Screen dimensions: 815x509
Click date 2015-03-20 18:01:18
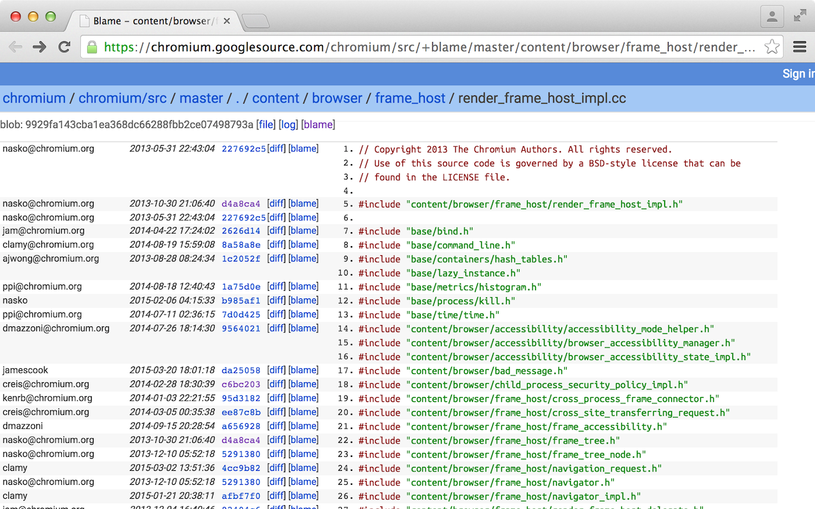(x=172, y=370)
